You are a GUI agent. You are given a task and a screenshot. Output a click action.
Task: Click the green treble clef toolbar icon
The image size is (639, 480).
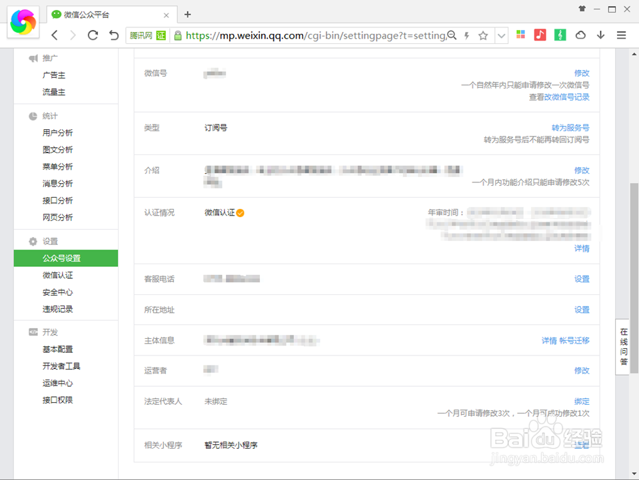[560, 35]
